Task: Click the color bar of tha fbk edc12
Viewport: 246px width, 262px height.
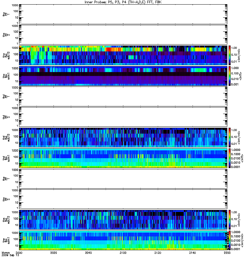Action: 230,55
